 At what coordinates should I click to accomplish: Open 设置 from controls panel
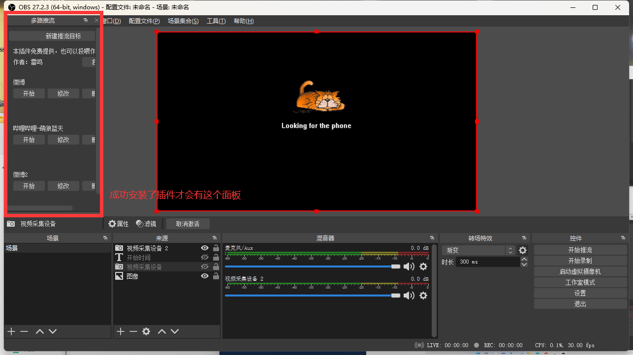(x=580, y=294)
